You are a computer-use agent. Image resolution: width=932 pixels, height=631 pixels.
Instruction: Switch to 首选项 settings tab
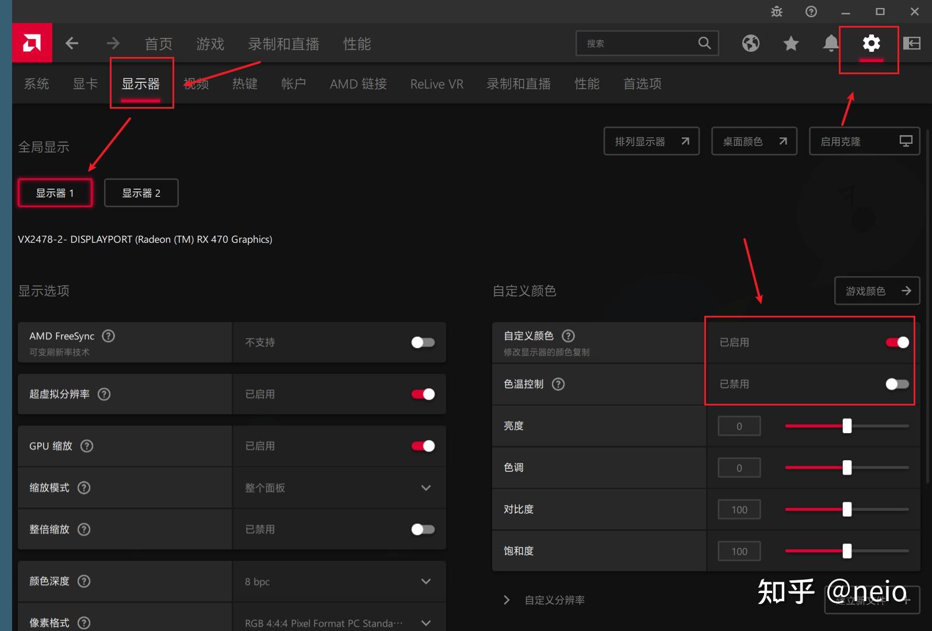[x=642, y=84]
